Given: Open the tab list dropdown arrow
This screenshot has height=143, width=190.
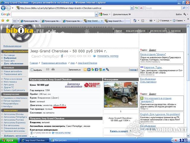Looking at the screenshot, I should (18, 21).
